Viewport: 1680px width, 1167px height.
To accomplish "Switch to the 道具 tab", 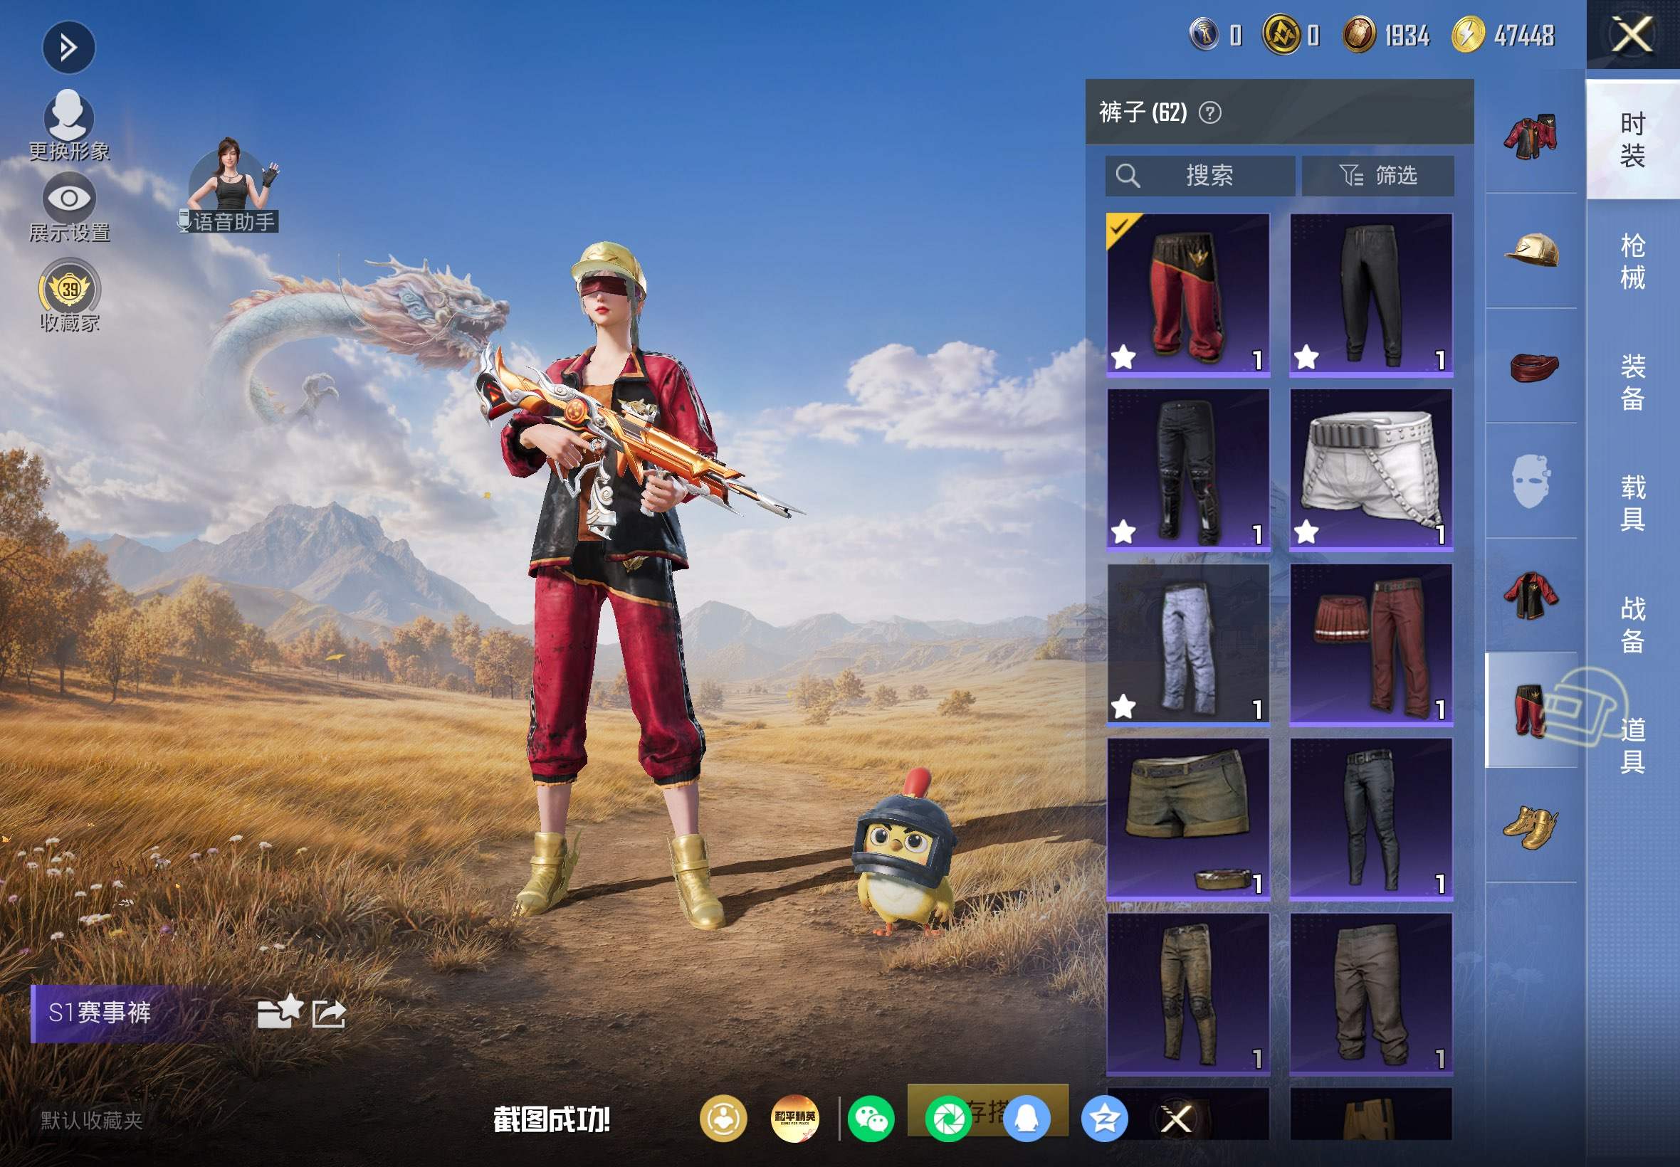I will point(1632,745).
